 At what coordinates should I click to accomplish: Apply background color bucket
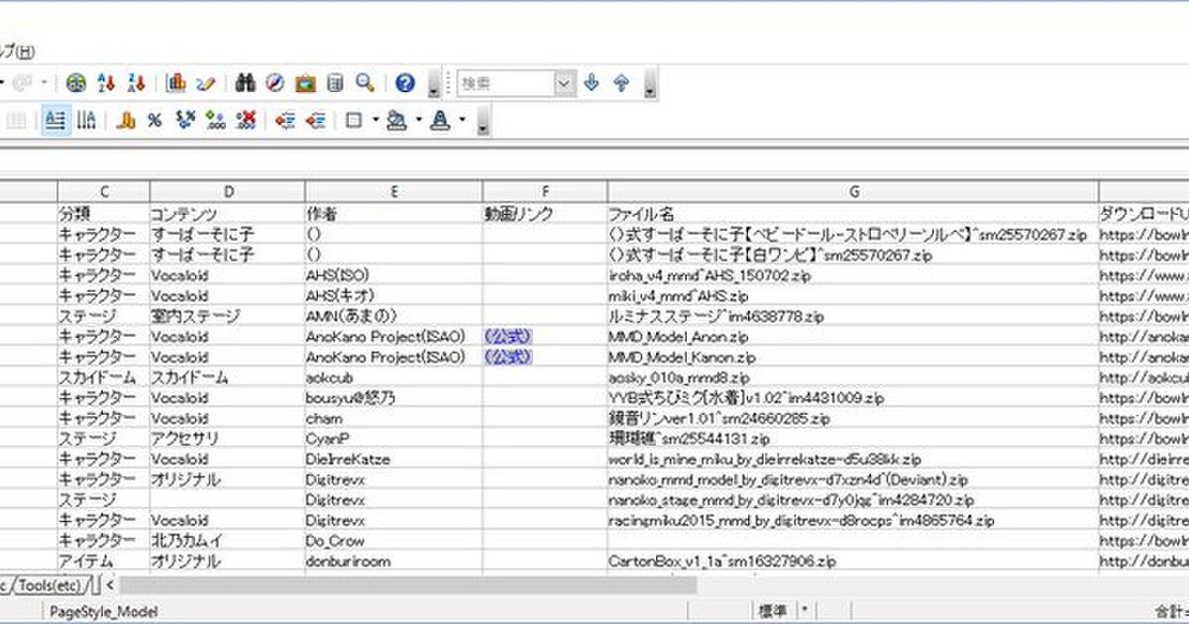tap(396, 121)
